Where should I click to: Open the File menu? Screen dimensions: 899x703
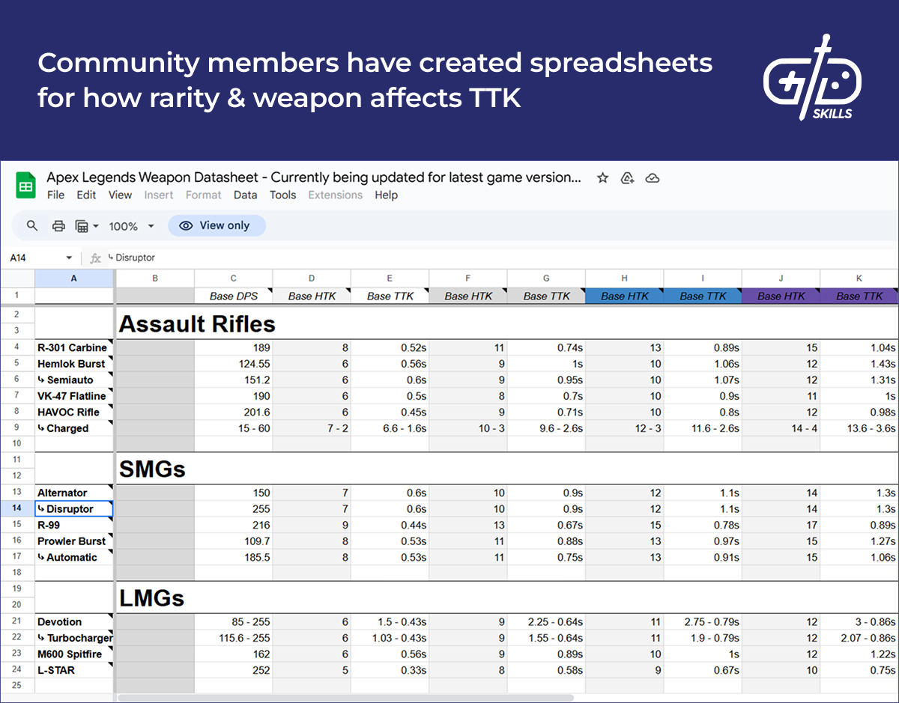[x=55, y=195]
